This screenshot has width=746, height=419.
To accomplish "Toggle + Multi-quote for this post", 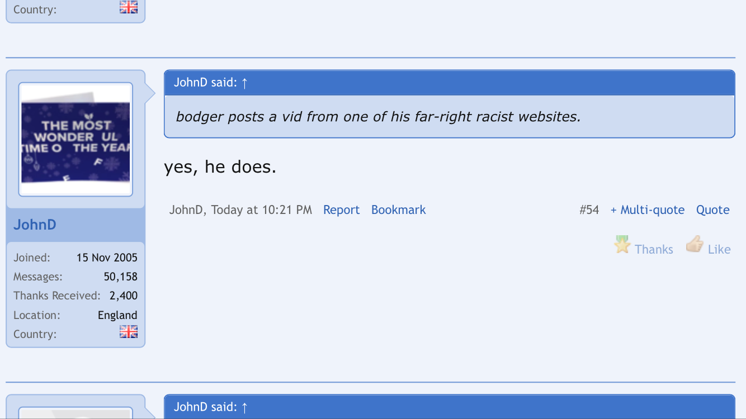I will click(x=647, y=210).
